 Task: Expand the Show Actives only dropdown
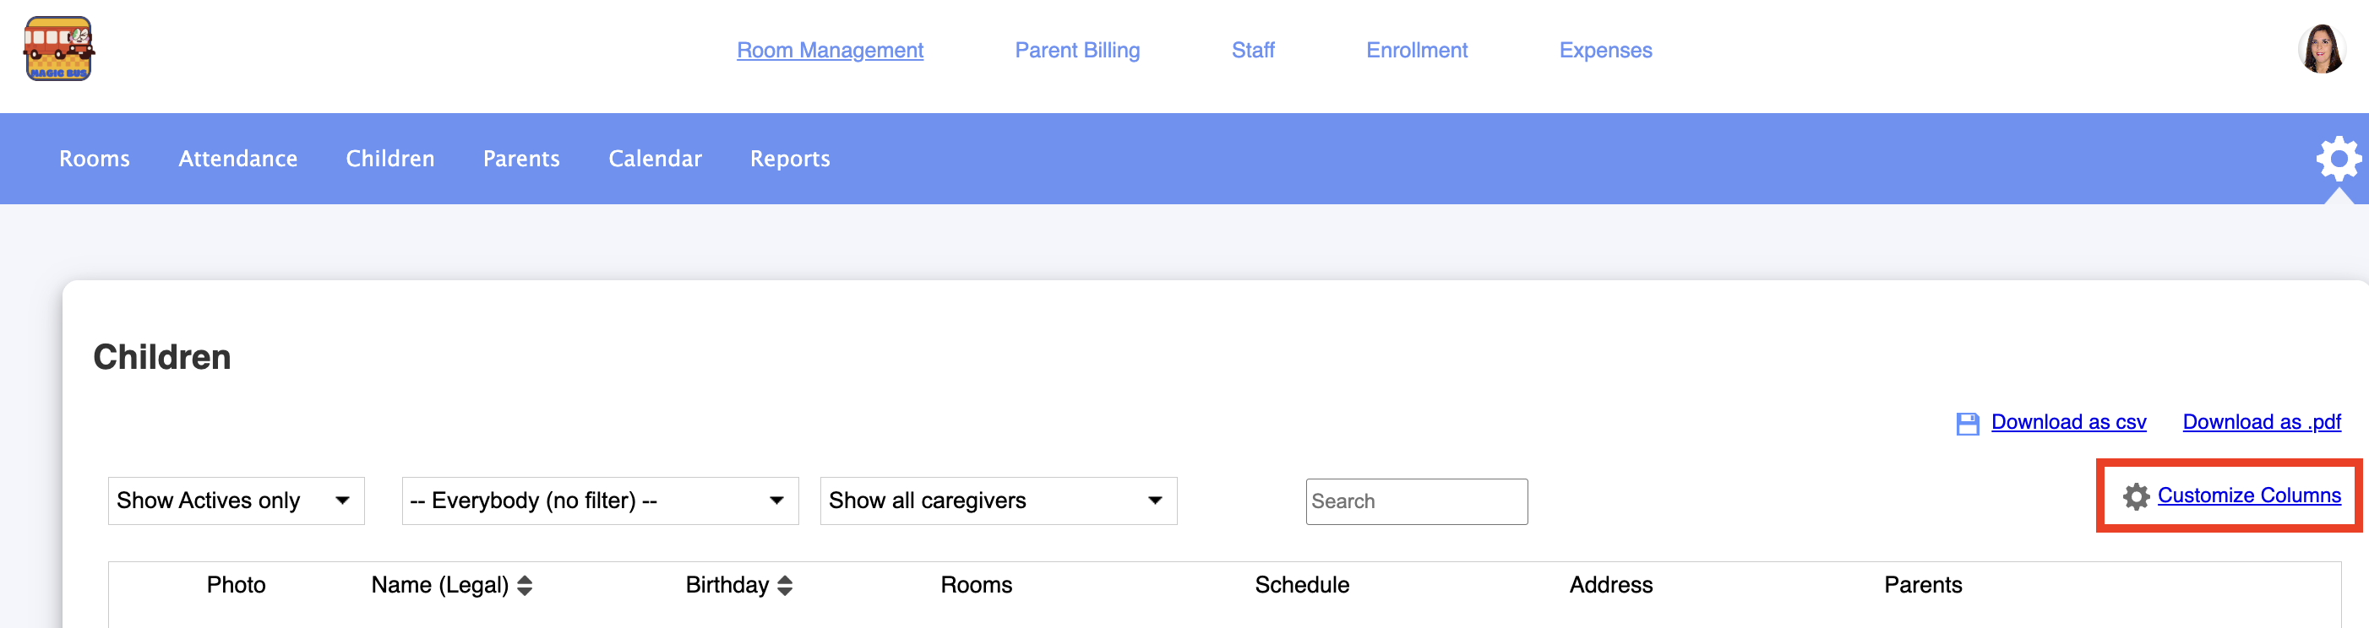(237, 501)
